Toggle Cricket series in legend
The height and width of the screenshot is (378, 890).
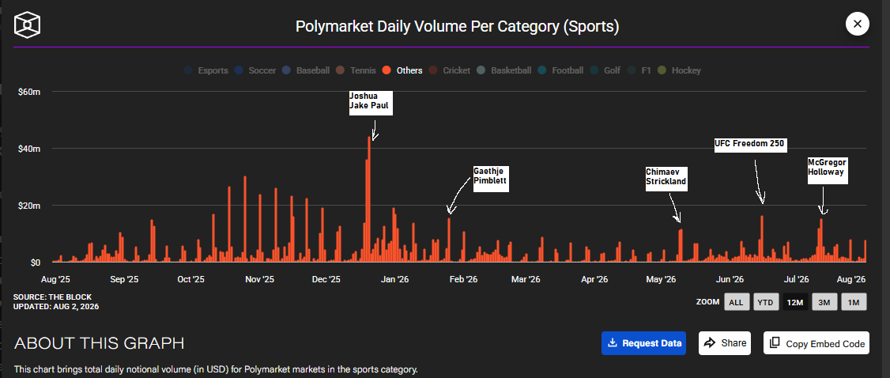tap(450, 70)
